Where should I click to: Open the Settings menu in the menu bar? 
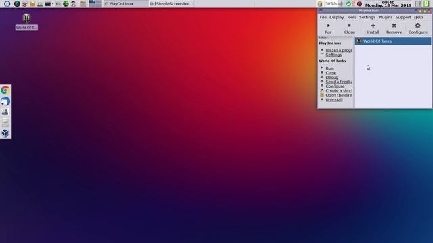pos(367,17)
